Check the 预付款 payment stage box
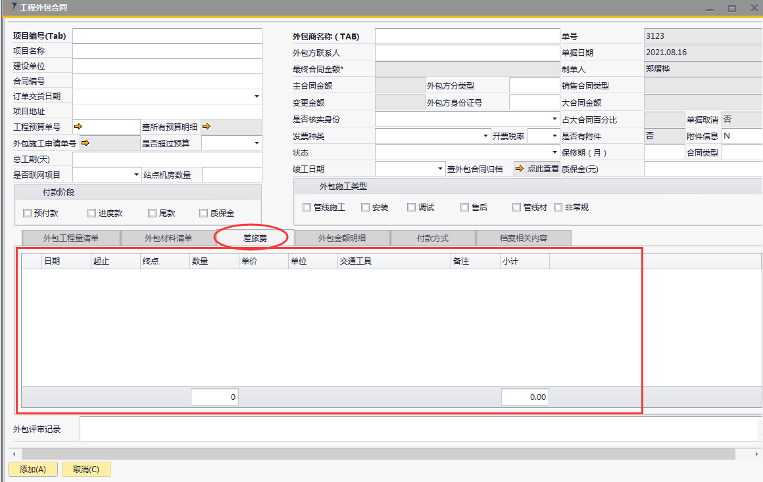The height and width of the screenshot is (482, 763). pyautogui.click(x=27, y=213)
